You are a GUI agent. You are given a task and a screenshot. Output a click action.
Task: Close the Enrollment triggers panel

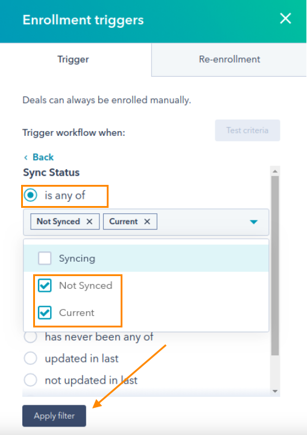(285, 19)
